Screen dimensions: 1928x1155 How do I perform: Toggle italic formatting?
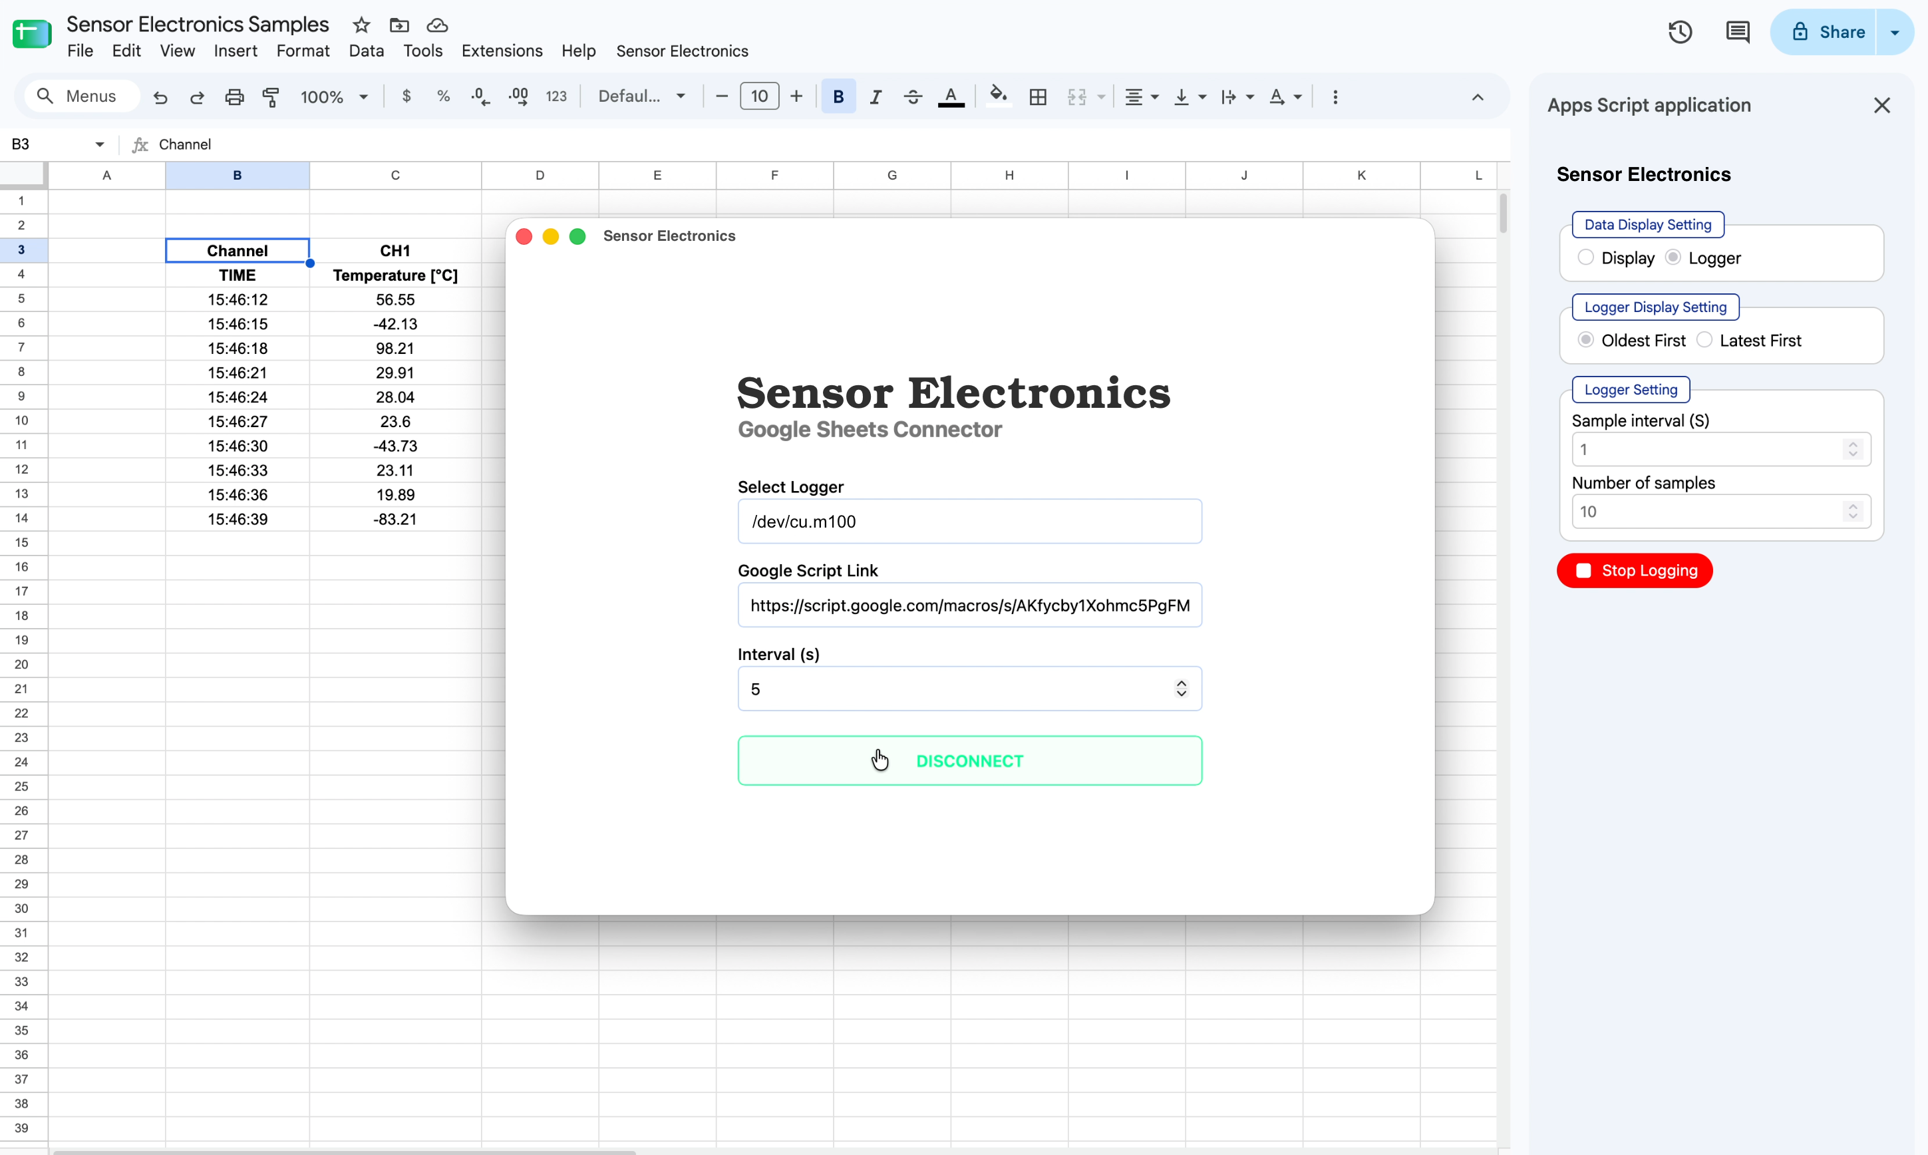876,96
